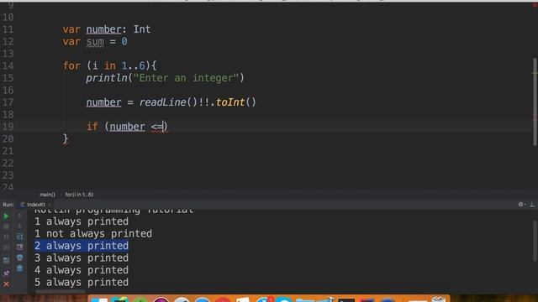Click console line '1 not always printed'

click(x=93, y=233)
